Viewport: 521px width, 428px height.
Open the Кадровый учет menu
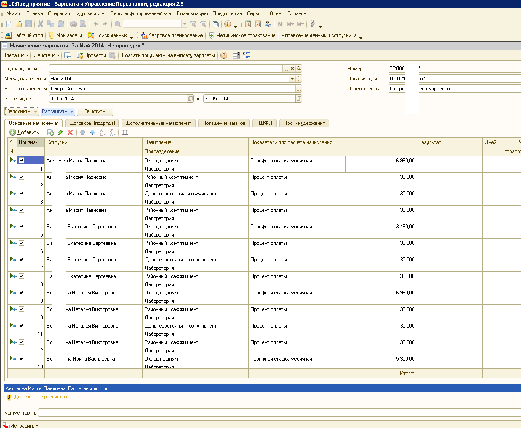[90, 13]
